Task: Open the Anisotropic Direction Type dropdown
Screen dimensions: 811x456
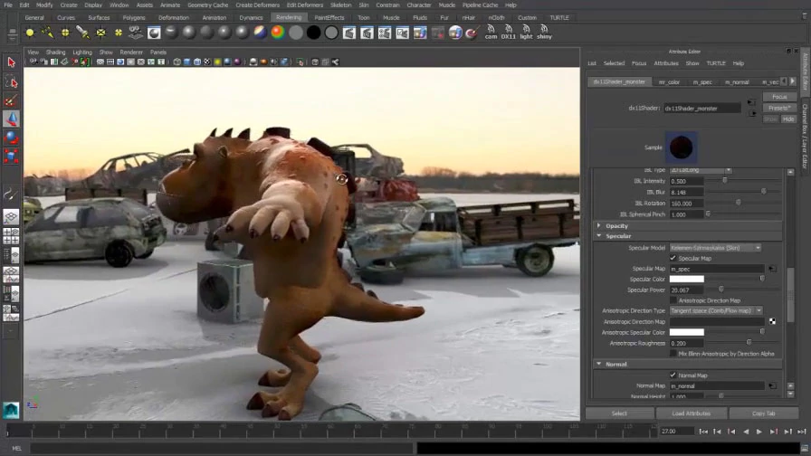Action: click(x=715, y=310)
